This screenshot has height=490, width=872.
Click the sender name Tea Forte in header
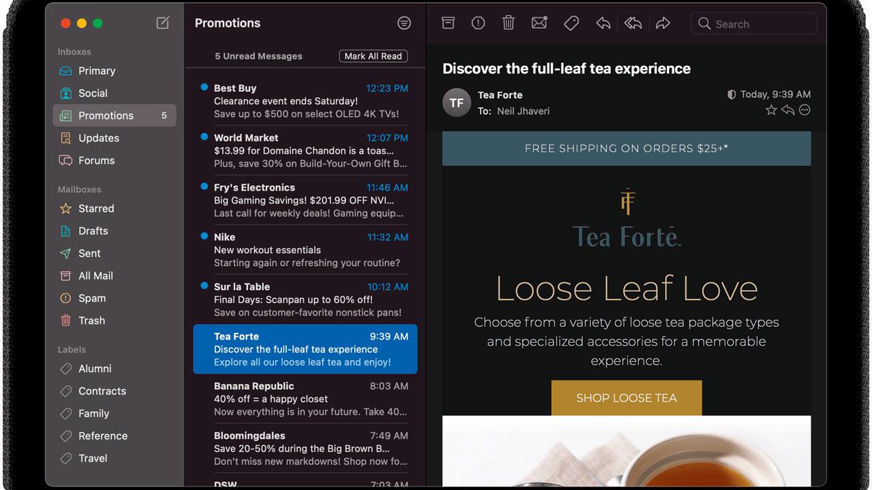coord(500,95)
